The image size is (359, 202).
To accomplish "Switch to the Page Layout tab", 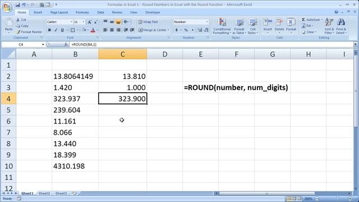I will click(x=59, y=12).
